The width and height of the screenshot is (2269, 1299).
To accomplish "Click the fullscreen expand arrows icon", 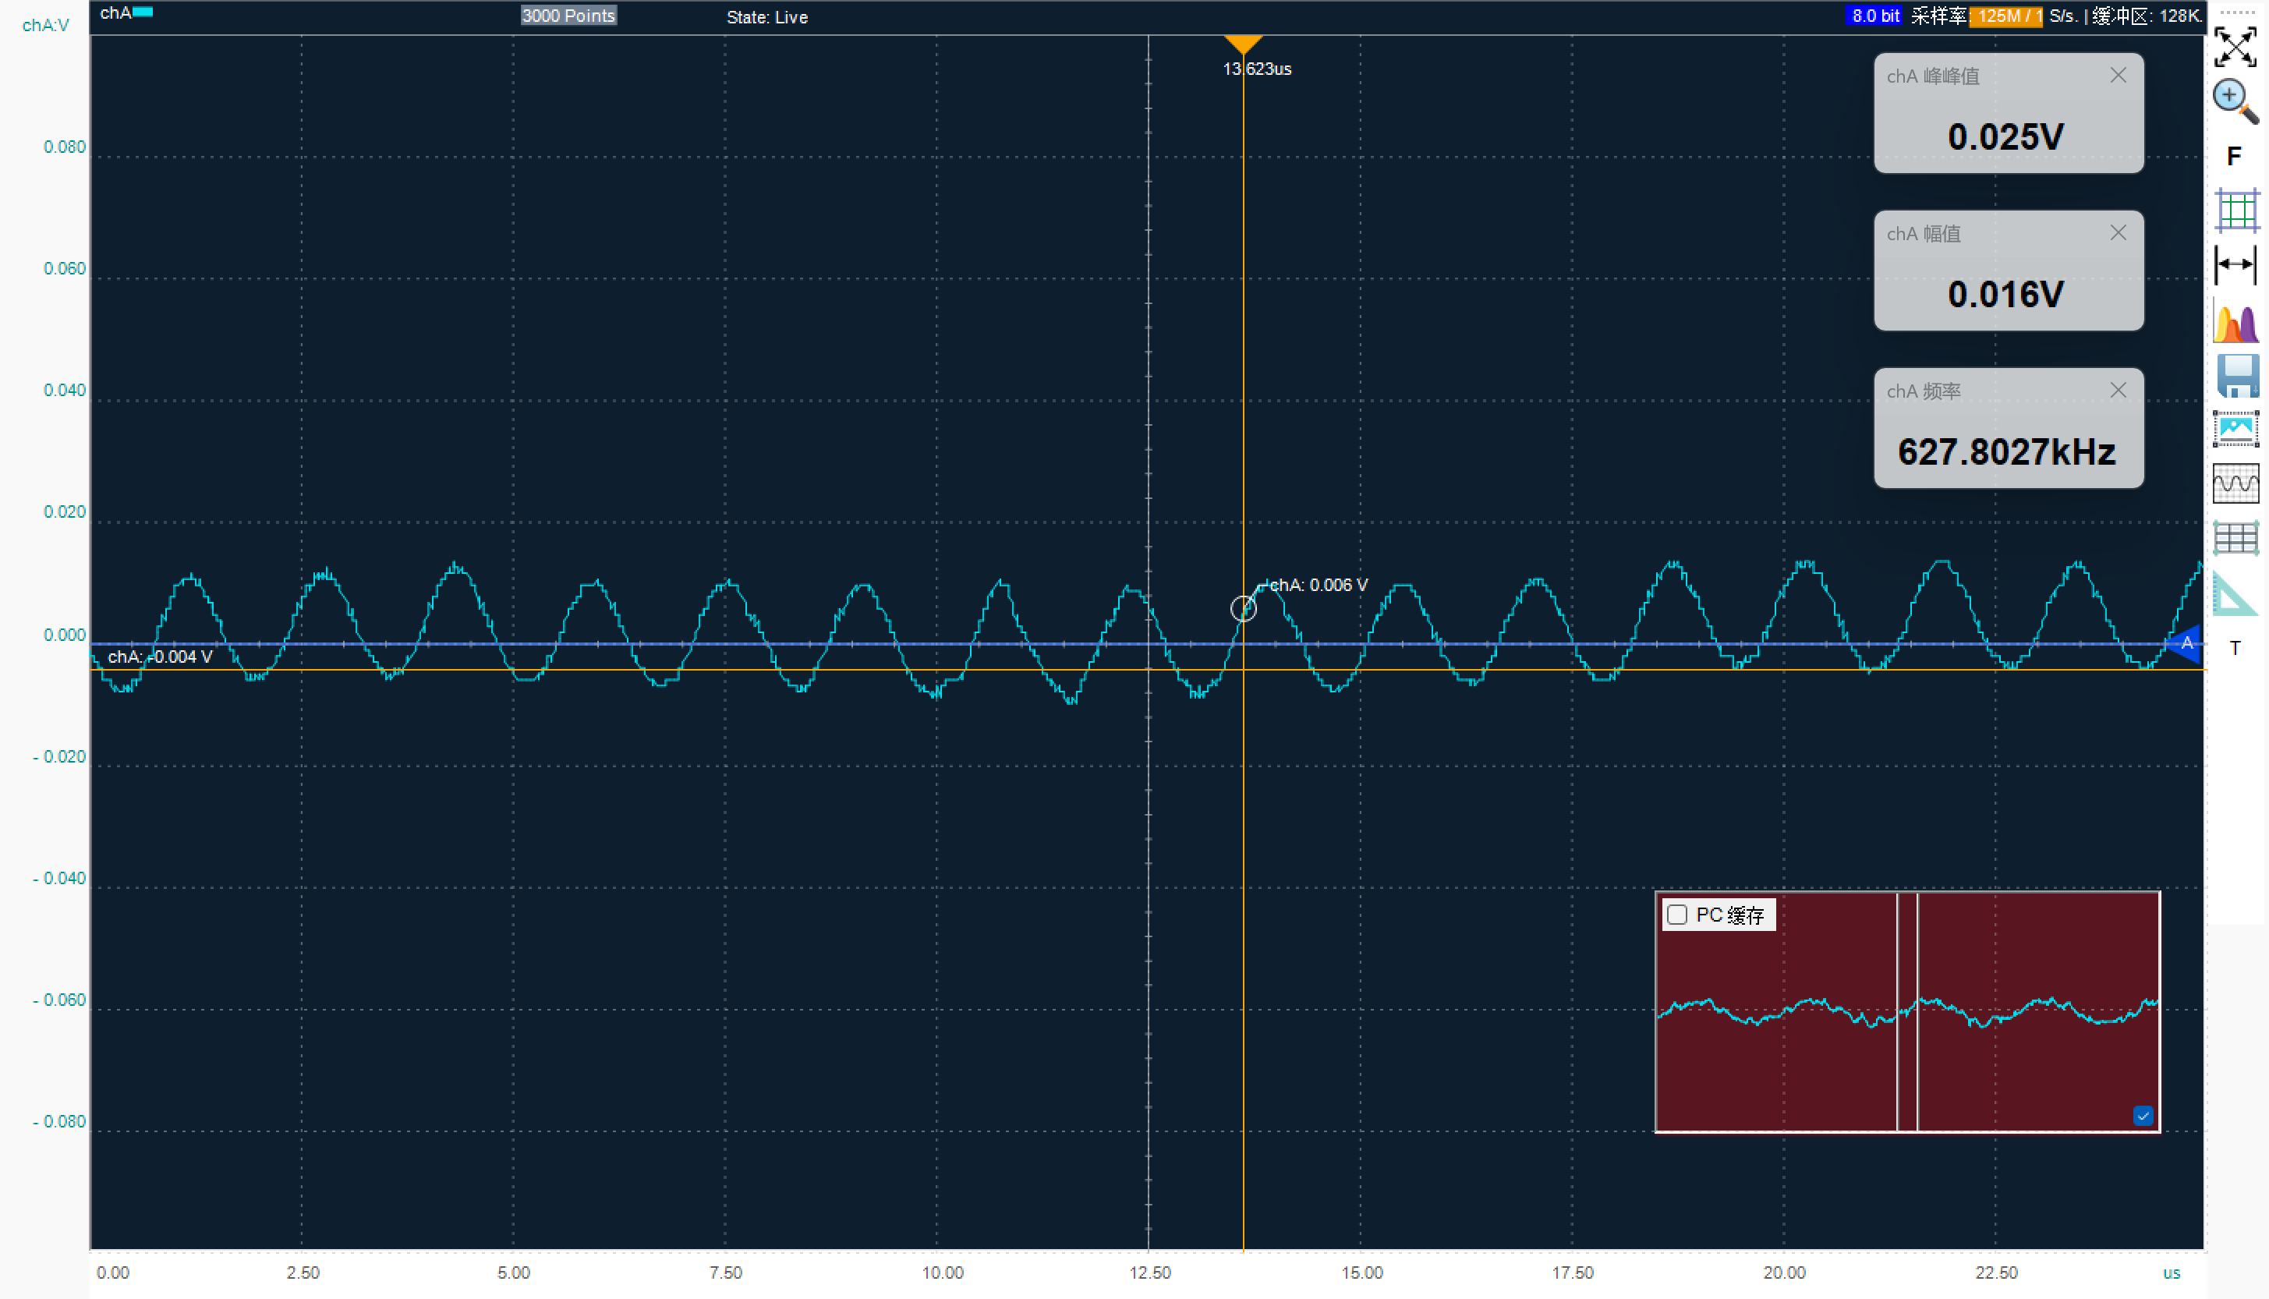I will pyautogui.click(x=2235, y=47).
